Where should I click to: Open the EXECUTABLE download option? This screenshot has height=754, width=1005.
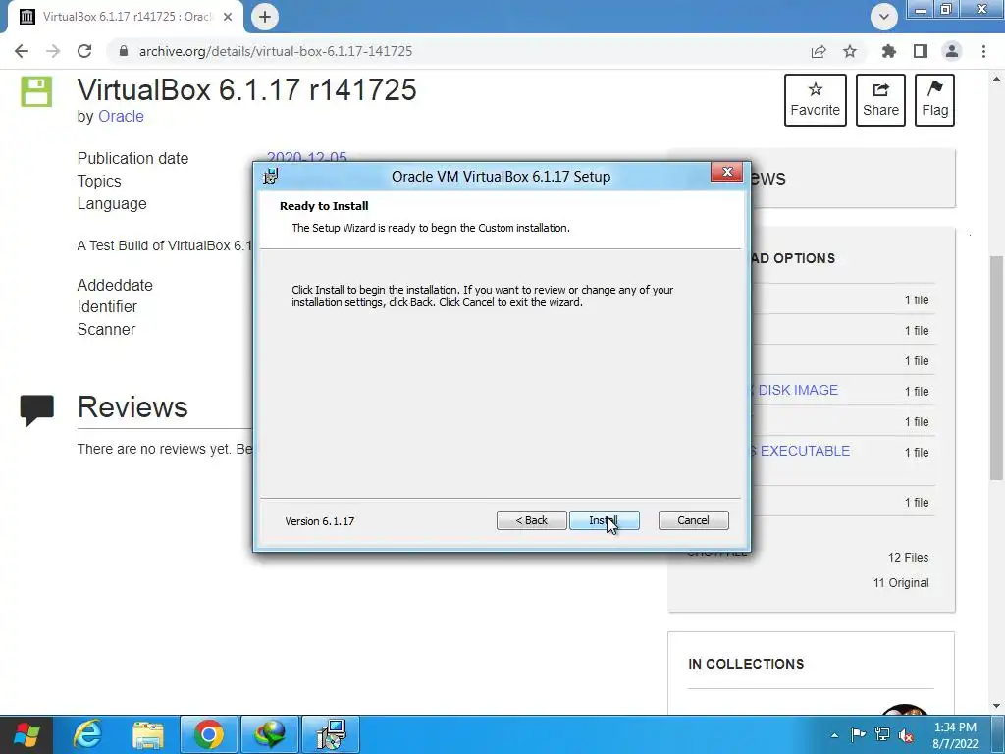click(805, 451)
